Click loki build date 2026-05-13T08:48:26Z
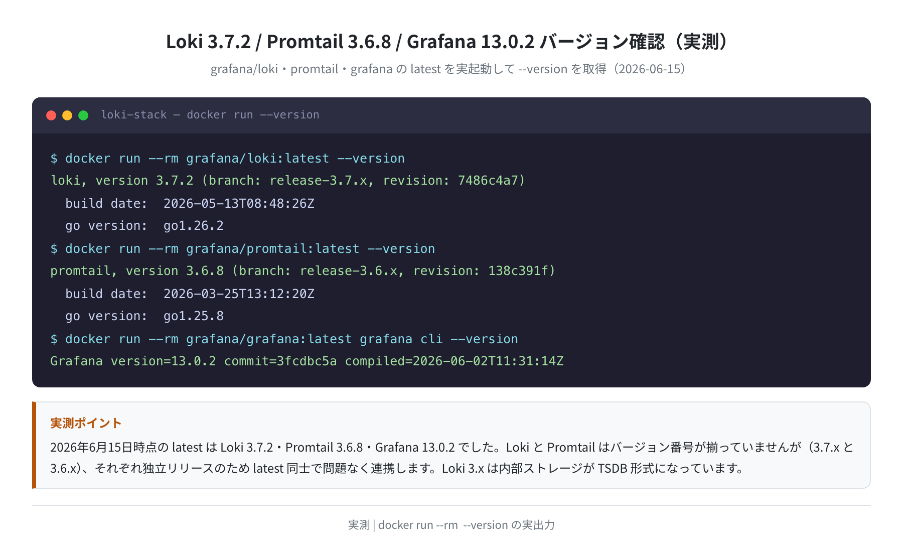This screenshot has height=553, width=903. click(x=190, y=204)
